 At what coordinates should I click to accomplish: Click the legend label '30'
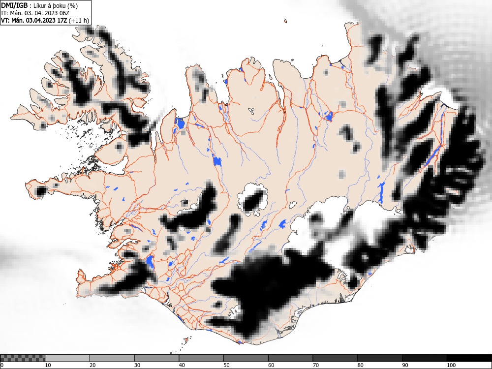point(137,365)
